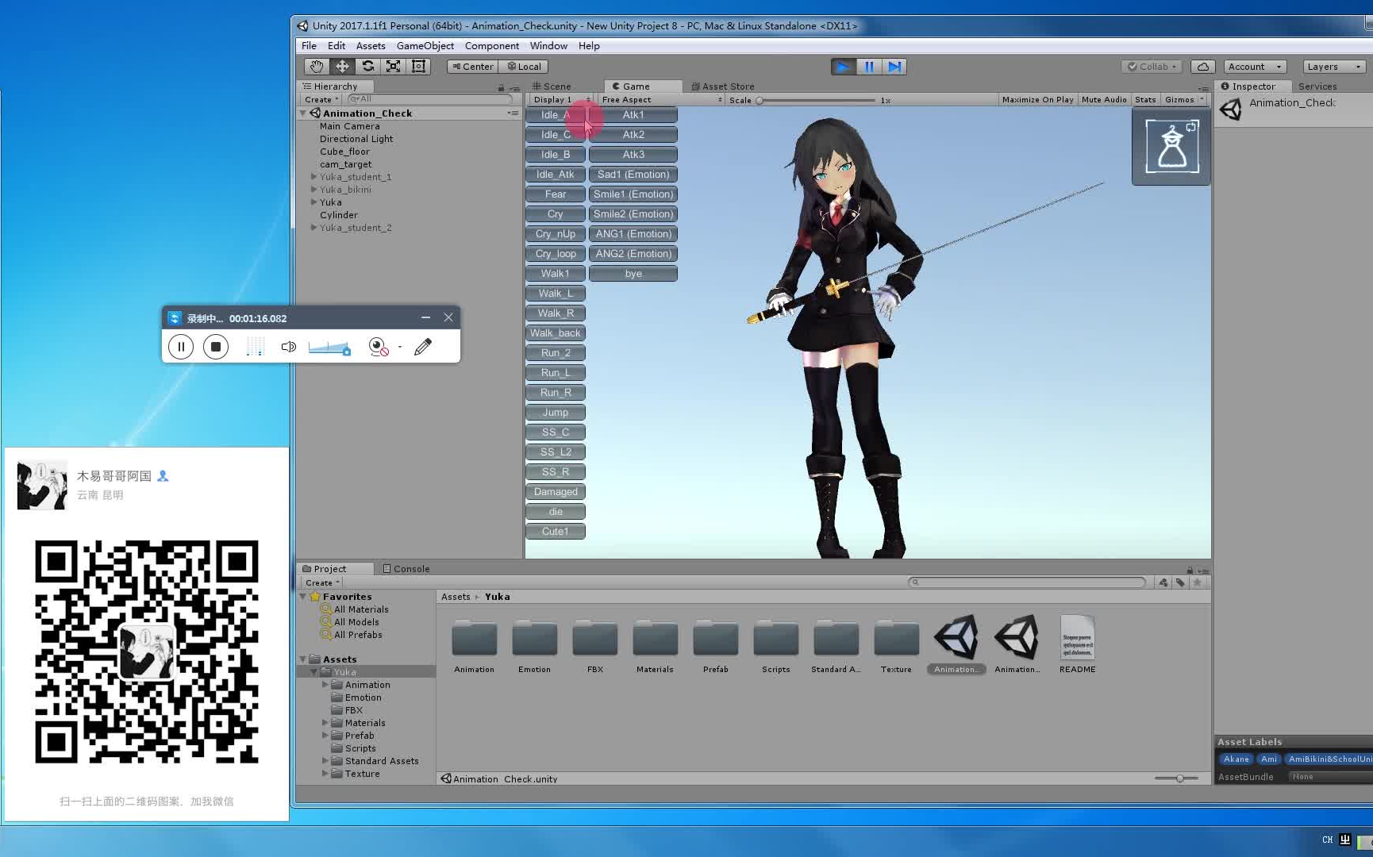Enable the Stats overlay in Game view
This screenshot has width=1373, height=857.
point(1145,99)
